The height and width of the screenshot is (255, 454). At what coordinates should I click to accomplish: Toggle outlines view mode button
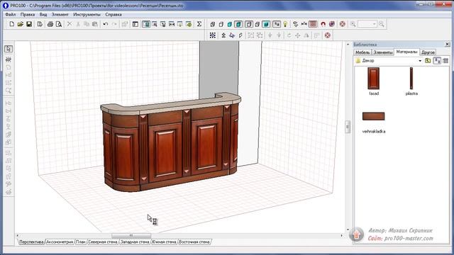249,24
